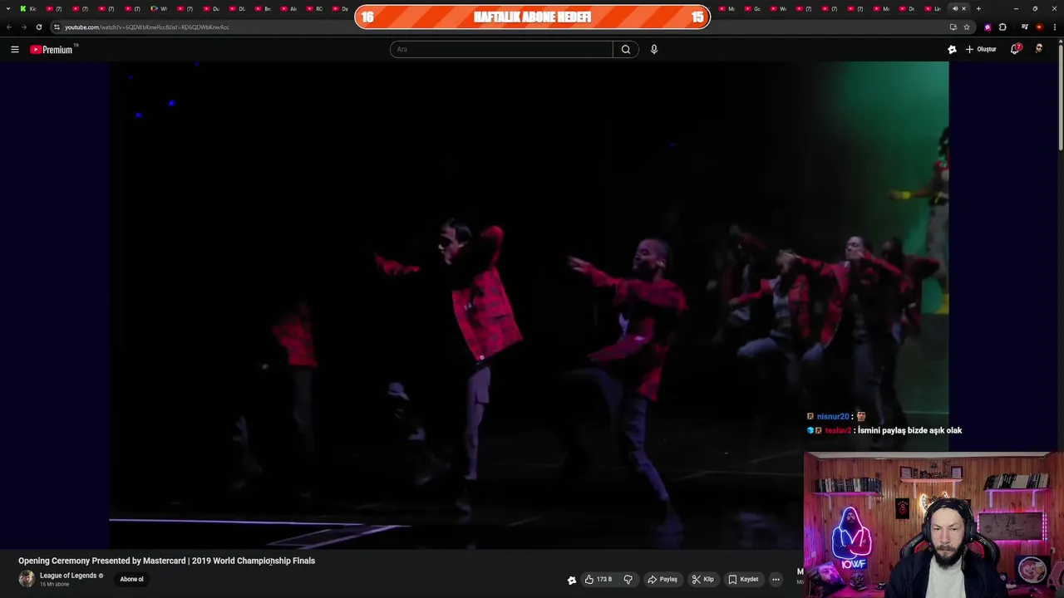Click the video title Opening Ceremony text
Screen dimensions: 1064x598
point(166,561)
